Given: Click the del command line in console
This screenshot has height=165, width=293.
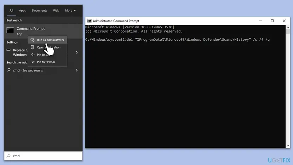Looking at the screenshot, I should click(178, 39).
